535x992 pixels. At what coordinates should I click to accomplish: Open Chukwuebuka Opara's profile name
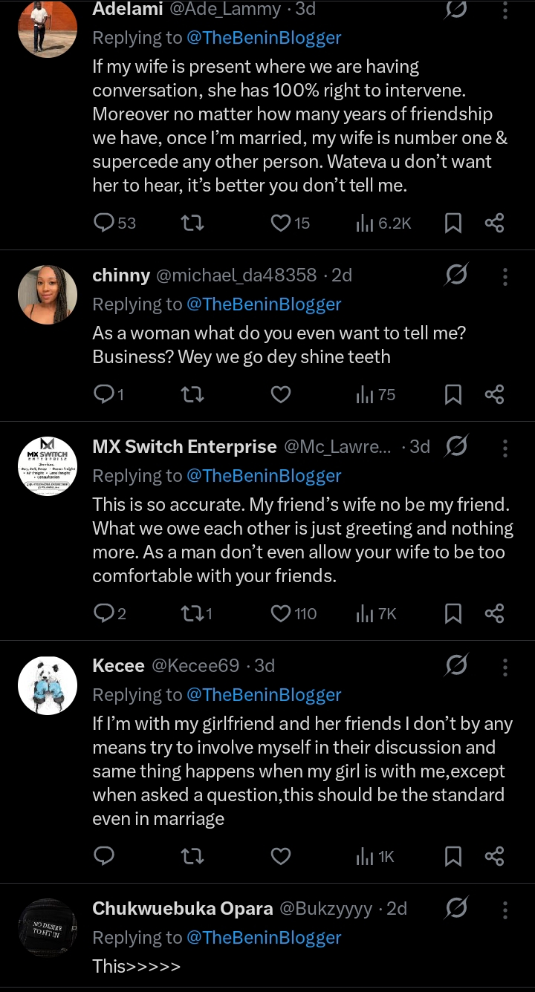point(182,909)
